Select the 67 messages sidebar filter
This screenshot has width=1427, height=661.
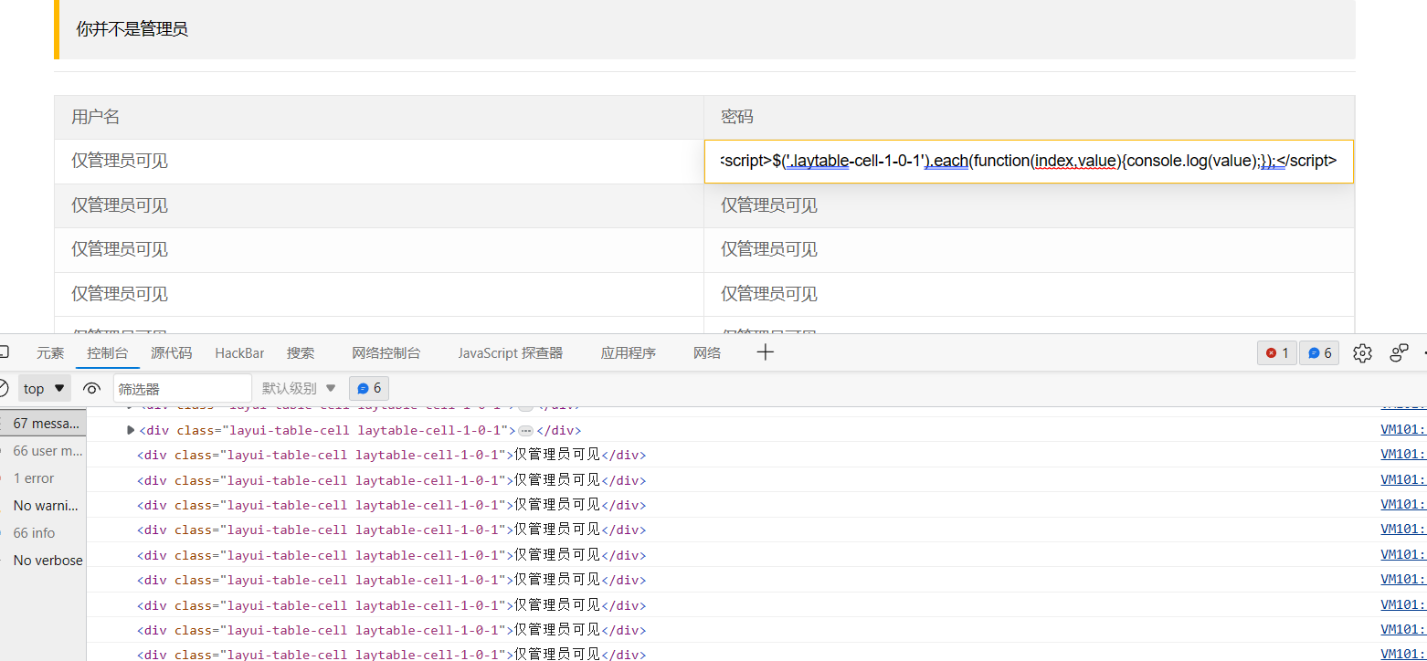[43, 424]
